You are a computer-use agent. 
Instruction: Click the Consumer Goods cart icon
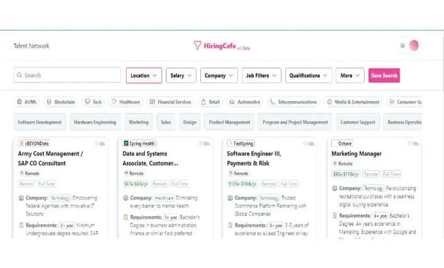(392, 102)
